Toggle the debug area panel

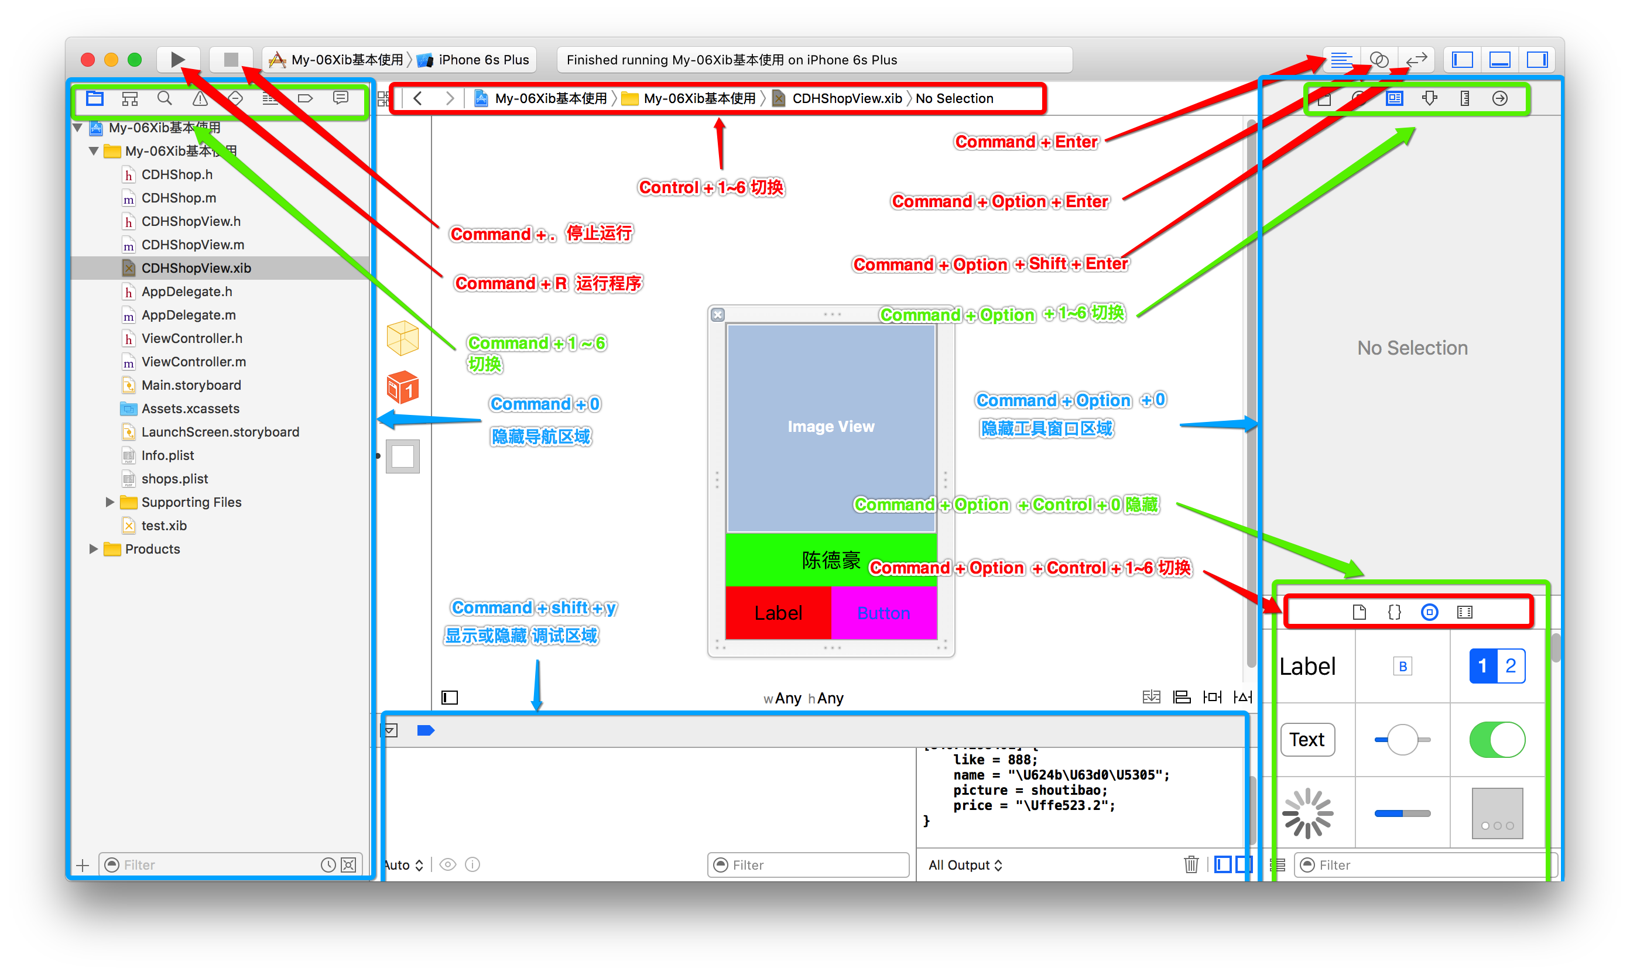click(1500, 60)
